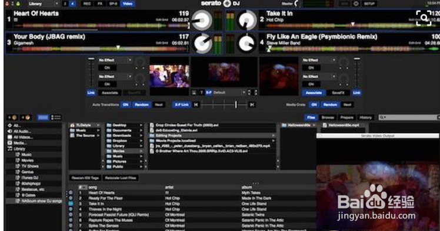This screenshot has height=231, width=440.
Task: Click deck 2 virtual platter
Action: (x=247, y=20)
